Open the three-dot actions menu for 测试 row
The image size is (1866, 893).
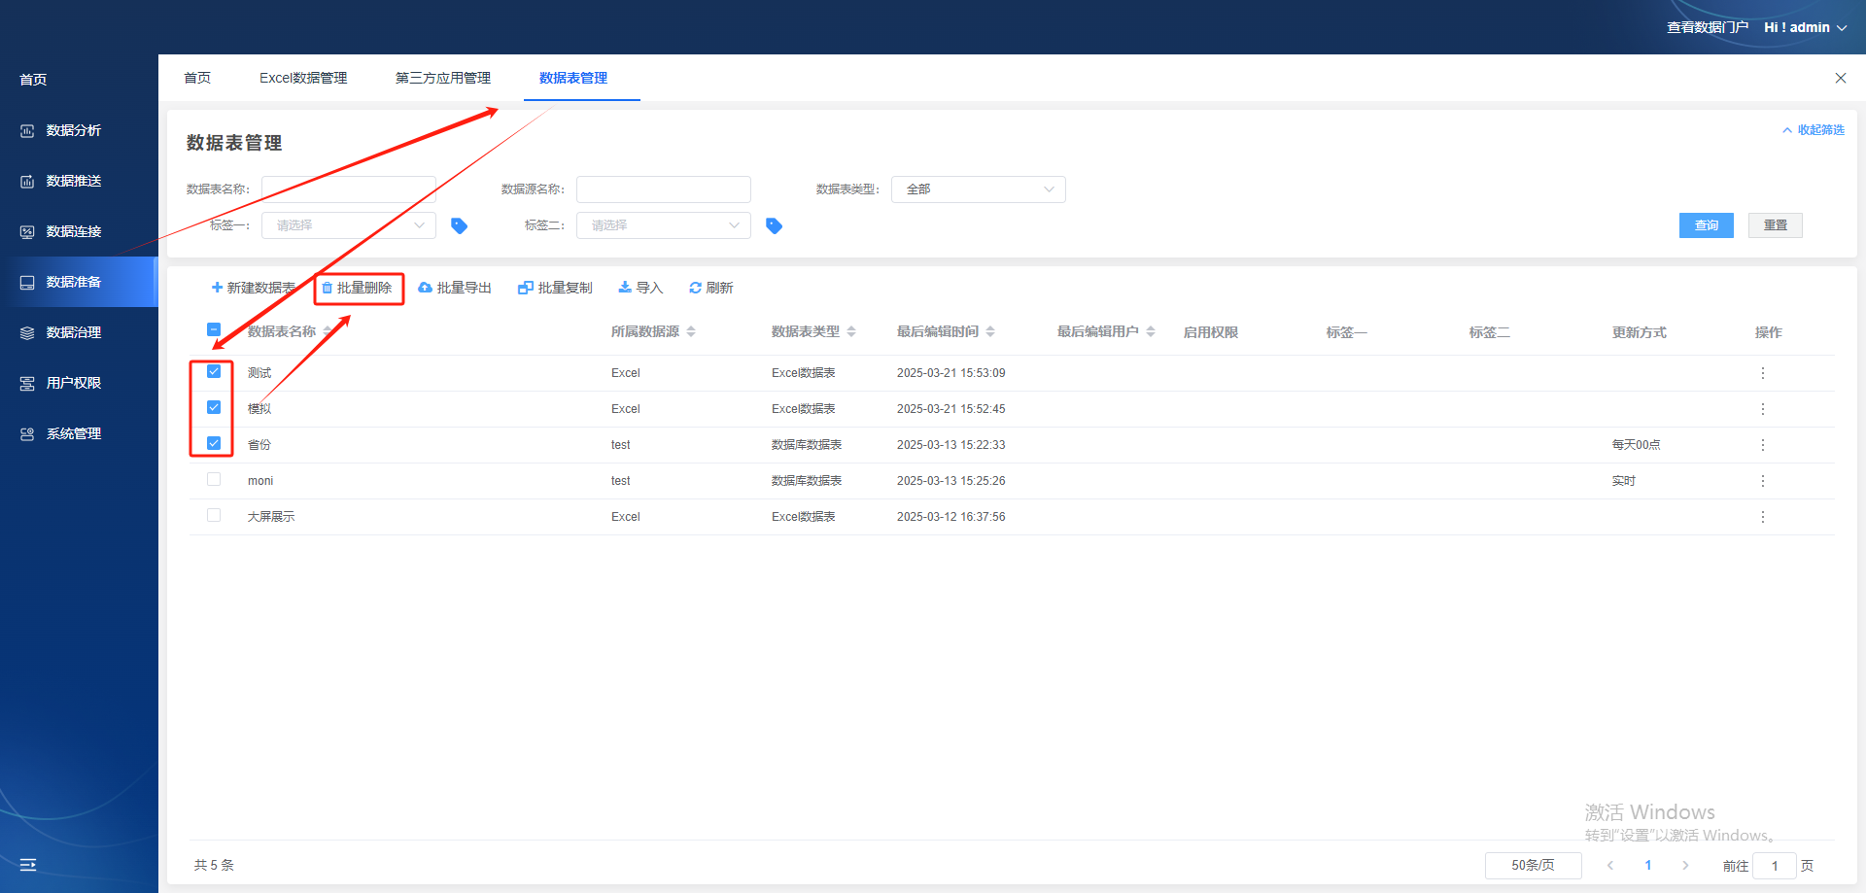(x=1762, y=373)
